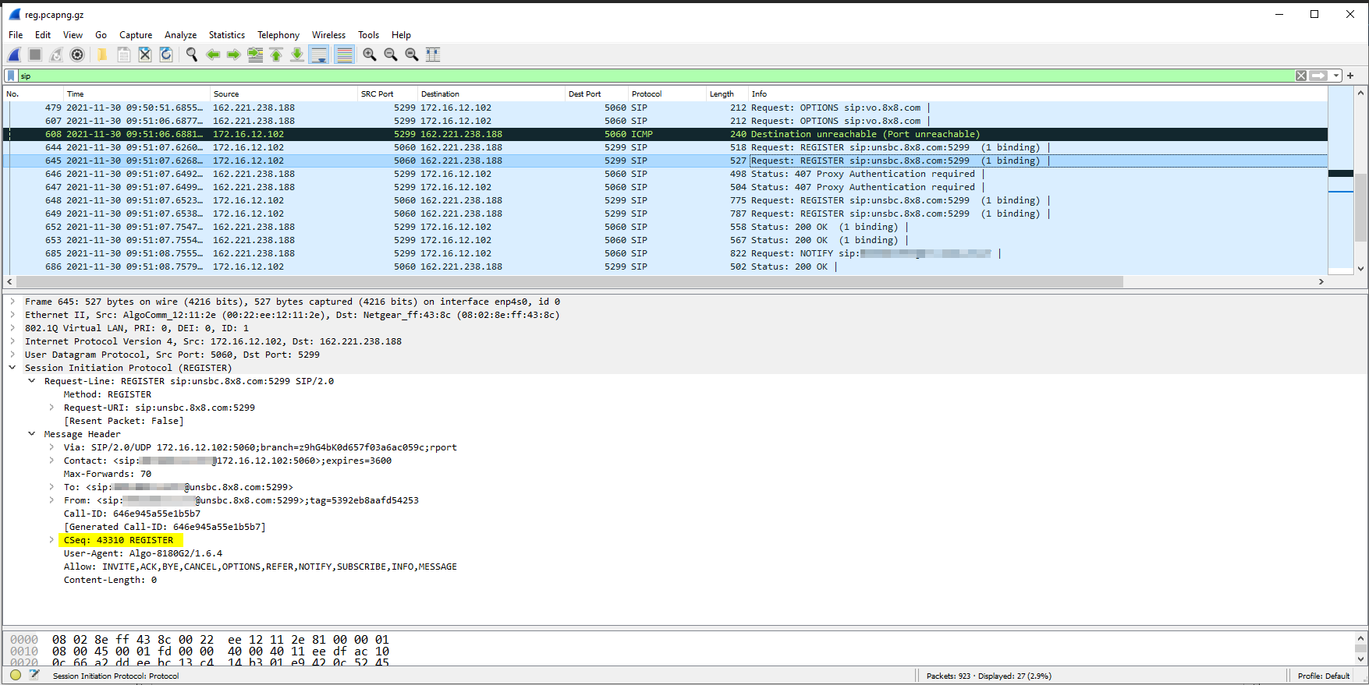This screenshot has height=685, width=1369.
Task: Expand the 802.1Q Virtual LAN node
Action: (x=12, y=328)
